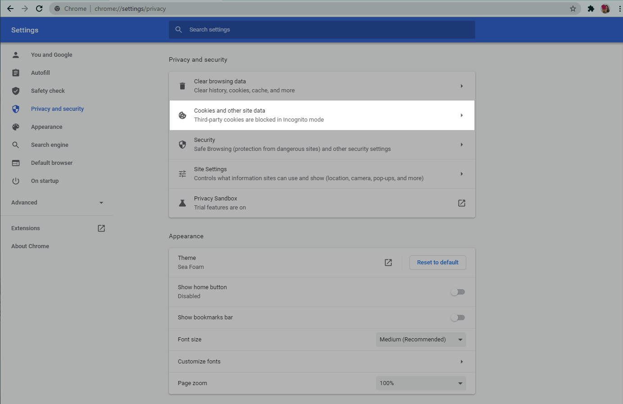This screenshot has height=404, width=623.
Task: Toggle Show bookmarks bar on
Action: coord(458,318)
